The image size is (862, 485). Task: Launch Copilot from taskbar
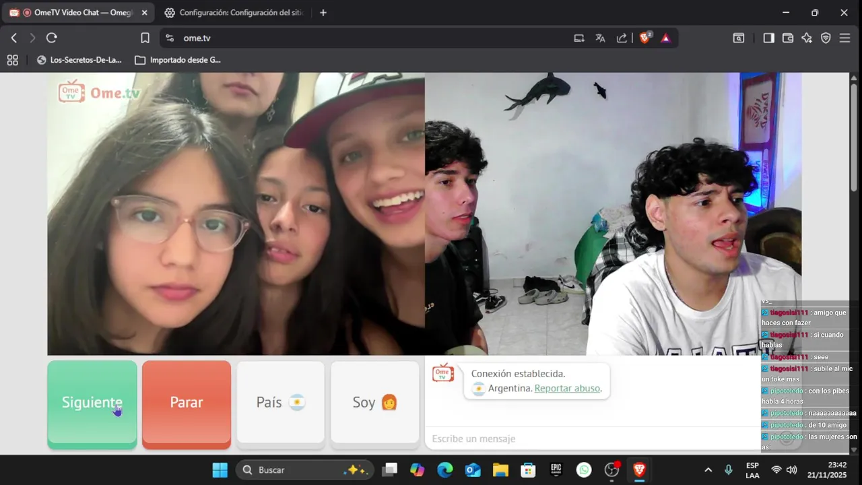coord(418,470)
